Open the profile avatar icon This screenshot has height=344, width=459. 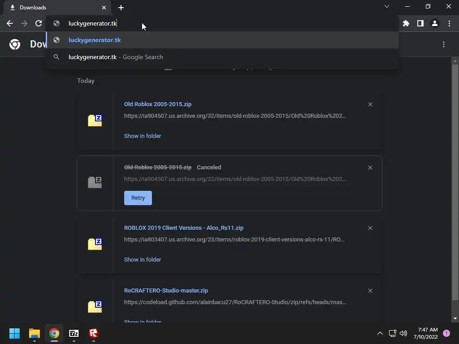coord(435,23)
